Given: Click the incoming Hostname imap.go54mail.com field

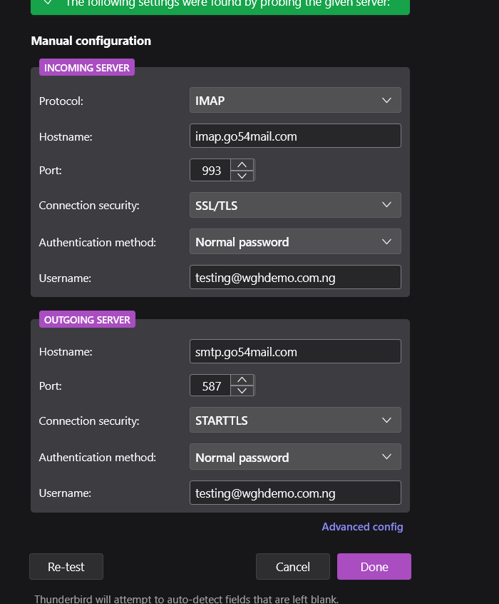Looking at the screenshot, I should pyautogui.click(x=295, y=136).
